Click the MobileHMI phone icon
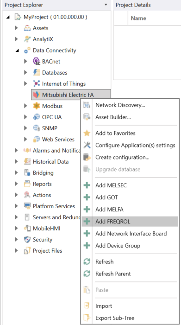Viewport: 181px width, 325px height. (x=27, y=229)
